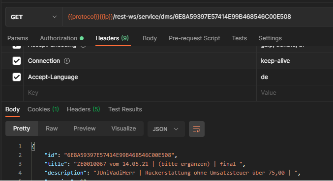Open the Settings tab
333x181 pixels.
coord(270,38)
